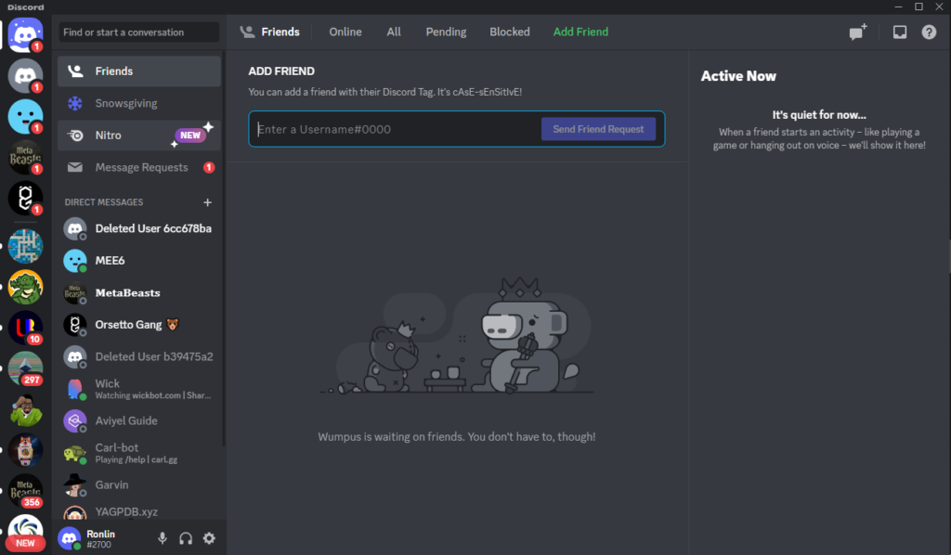Open the server icon with 10 badge
This screenshot has width=951, height=555.
tap(25, 328)
